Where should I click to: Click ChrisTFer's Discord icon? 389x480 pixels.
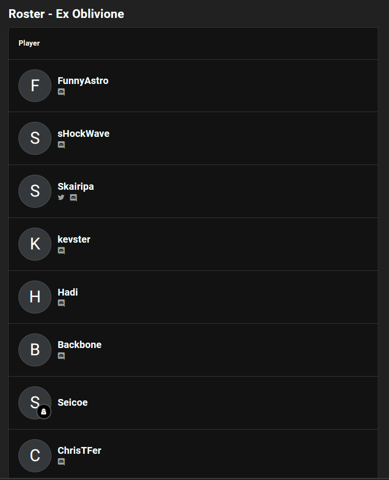[x=61, y=462]
